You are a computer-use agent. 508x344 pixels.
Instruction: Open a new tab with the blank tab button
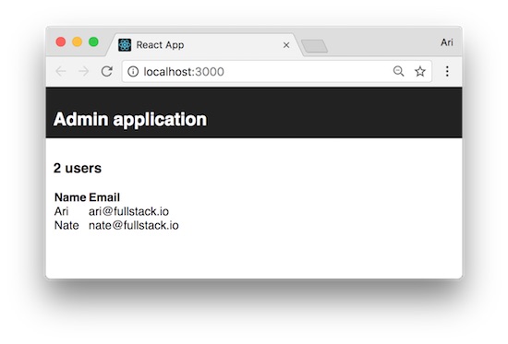pos(314,46)
